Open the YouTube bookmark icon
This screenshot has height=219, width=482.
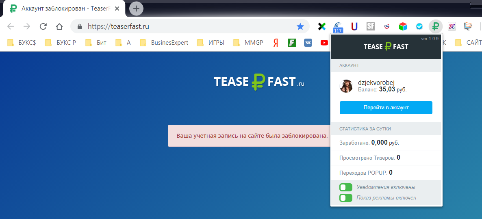pos(324,42)
